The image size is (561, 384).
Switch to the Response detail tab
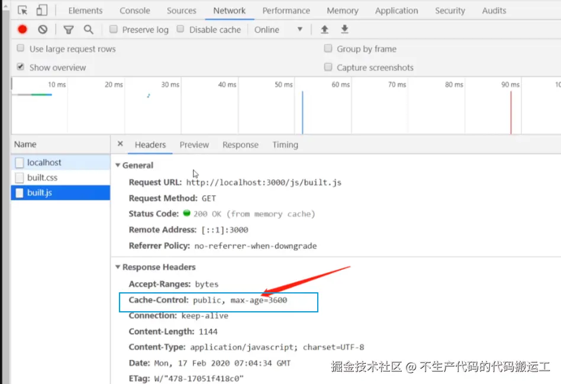[x=240, y=144]
